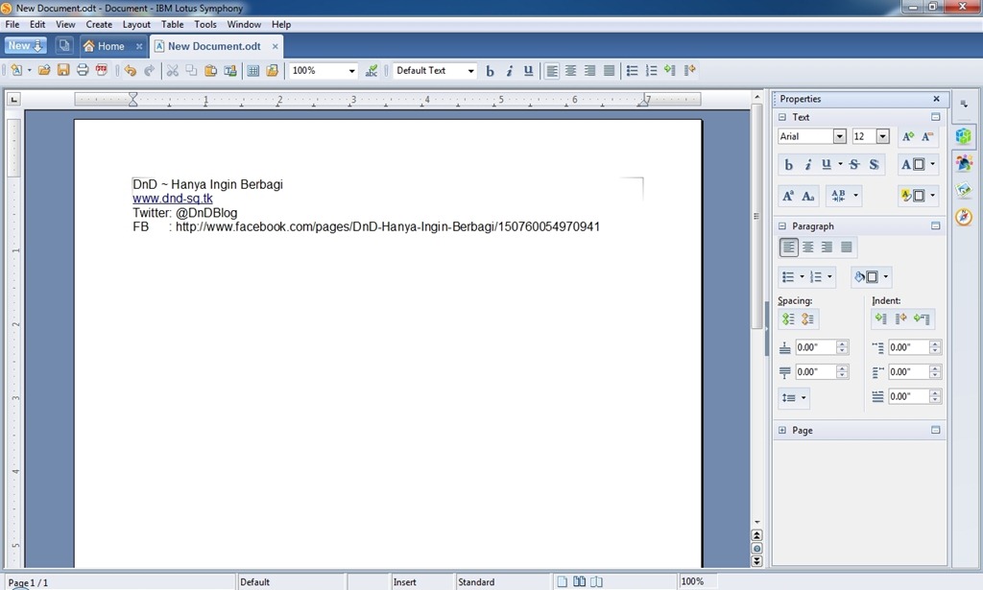Toggle bold in the main toolbar
983x590 pixels.
[490, 71]
